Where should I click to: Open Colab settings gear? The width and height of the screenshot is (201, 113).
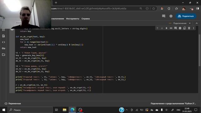(x=171, y=16)
